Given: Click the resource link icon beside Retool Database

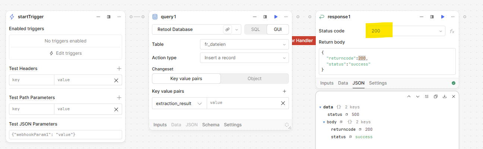Looking at the screenshot, I should click(227, 29).
